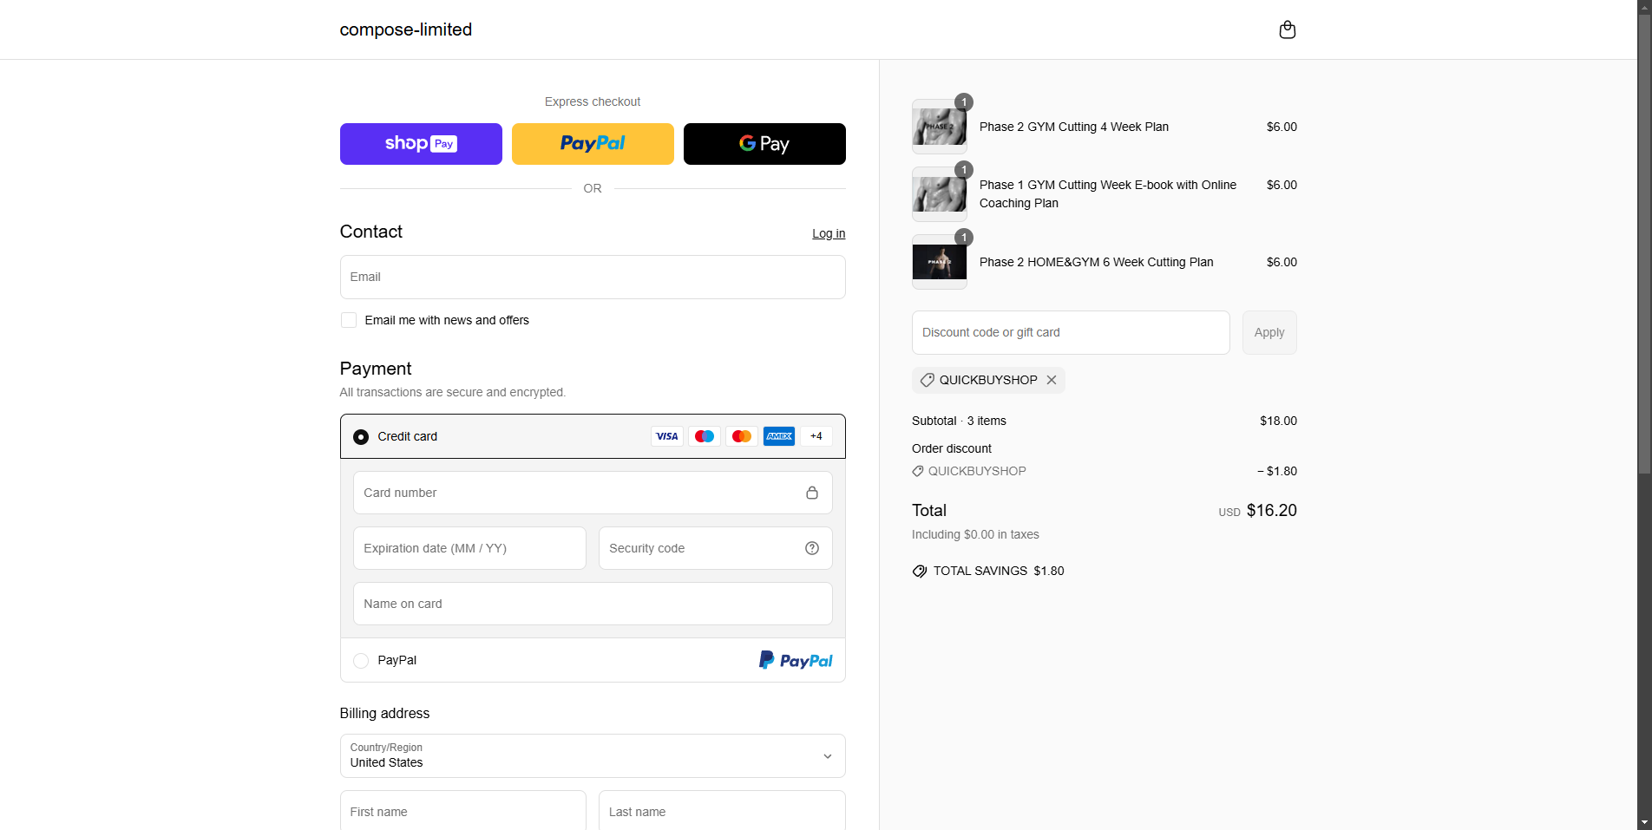Click the page vertical scrollbar
Screen dimensions: 1652x830
click(x=1644, y=243)
